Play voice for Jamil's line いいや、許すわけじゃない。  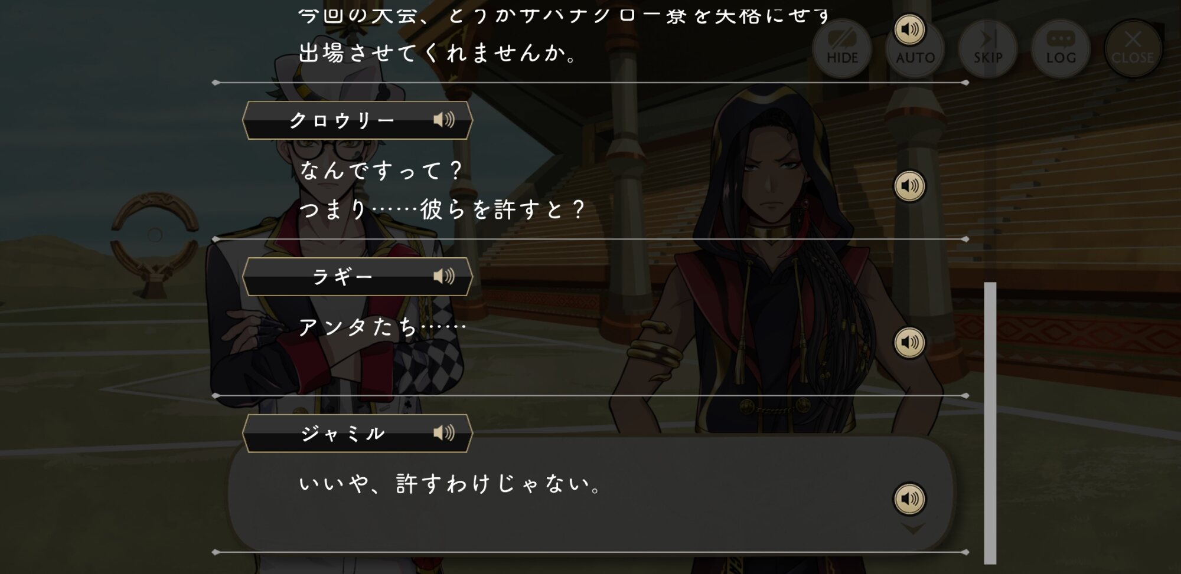coord(909,498)
